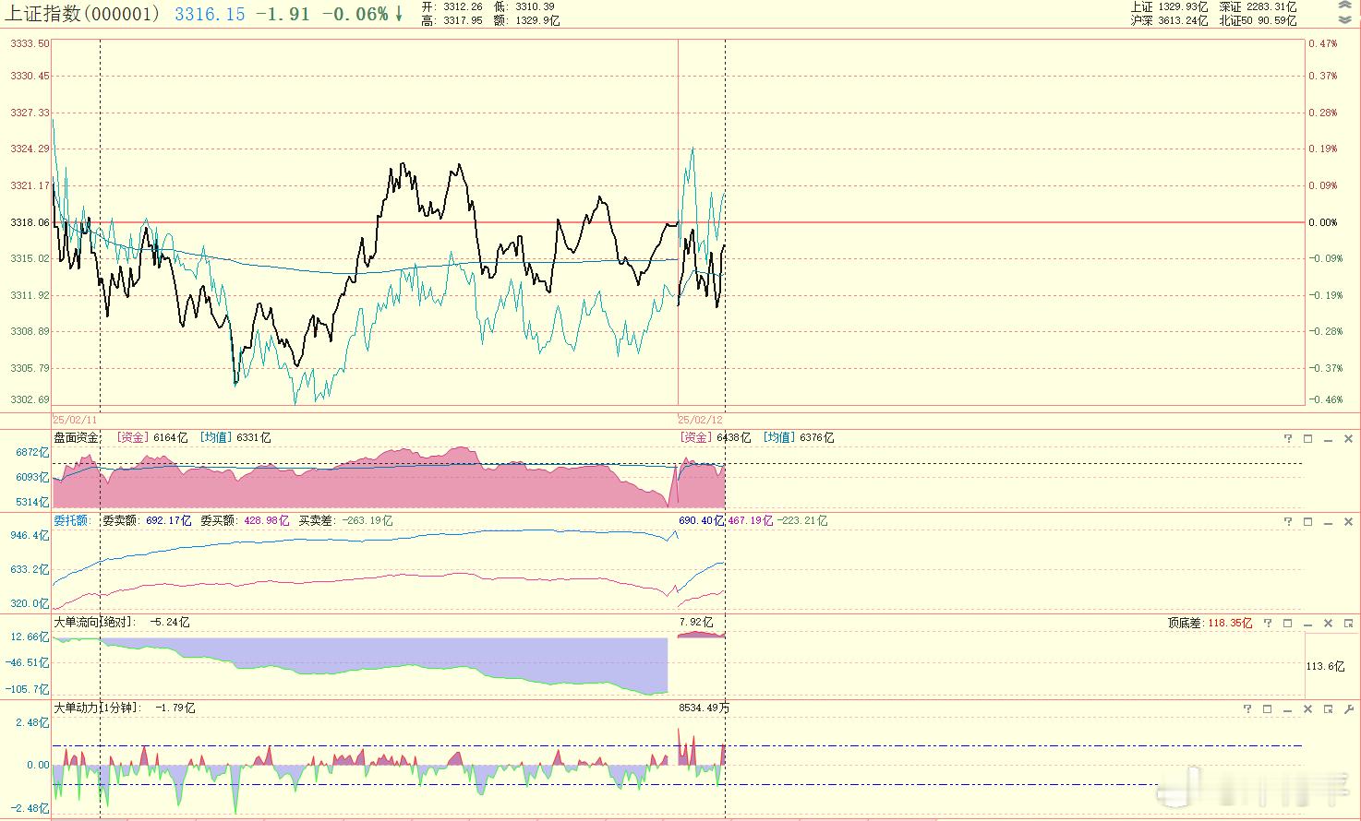Click the 北证50 90.59亿 turnover figure
This screenshot has height=821, width=1361.
pyautogui.click(x=1258, y=20)
